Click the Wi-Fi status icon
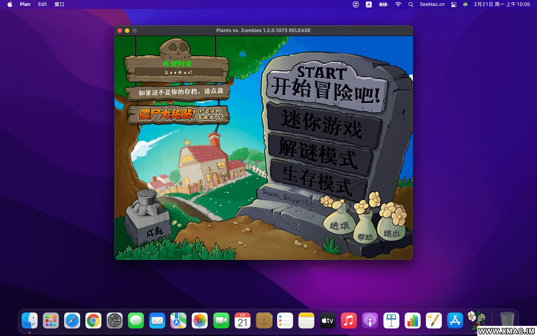Image resolution: width=537 pixels, height=336 pixels. [398, 4]
